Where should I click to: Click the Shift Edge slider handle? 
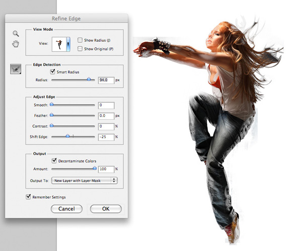67,136
